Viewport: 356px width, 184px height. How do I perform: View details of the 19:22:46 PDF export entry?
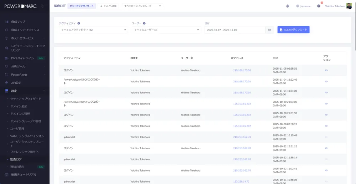pyautogui.click(x=326, y=81)
